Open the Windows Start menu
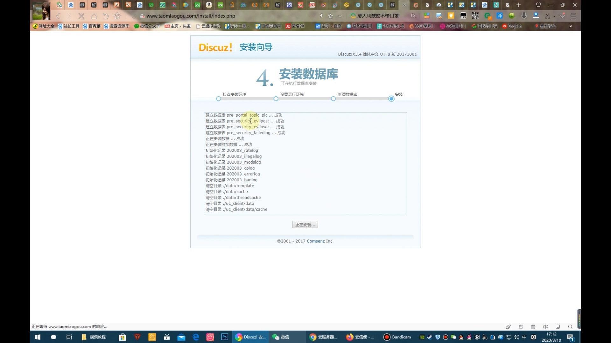 coord(38,337)
